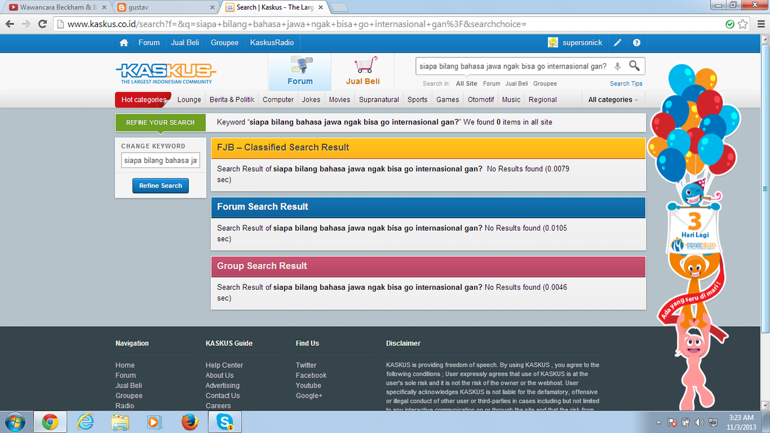Open the Regional category

click(543, 100)
